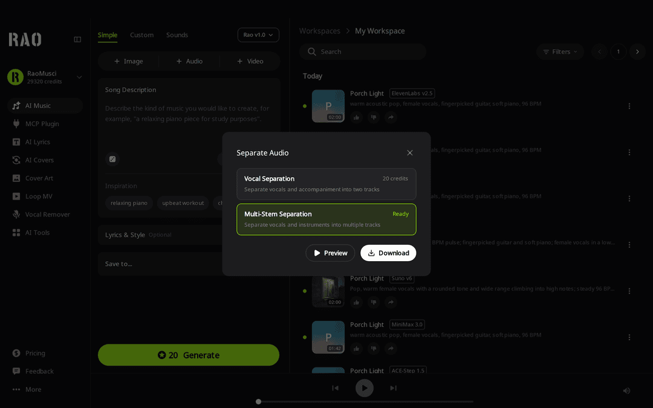Preview the separated audio
The height and width of the screenshot is (408, 653).
[330, 253]
